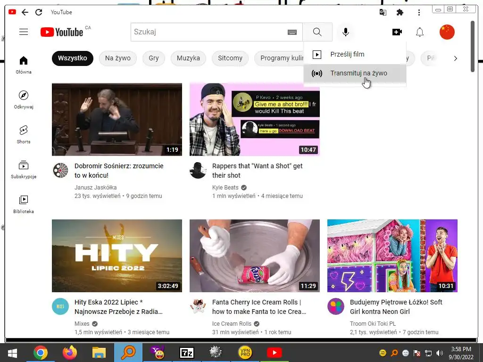Open Odkrywaj explore in sidebar
Viewport: 483px width, 362px height.
[24, 100]
